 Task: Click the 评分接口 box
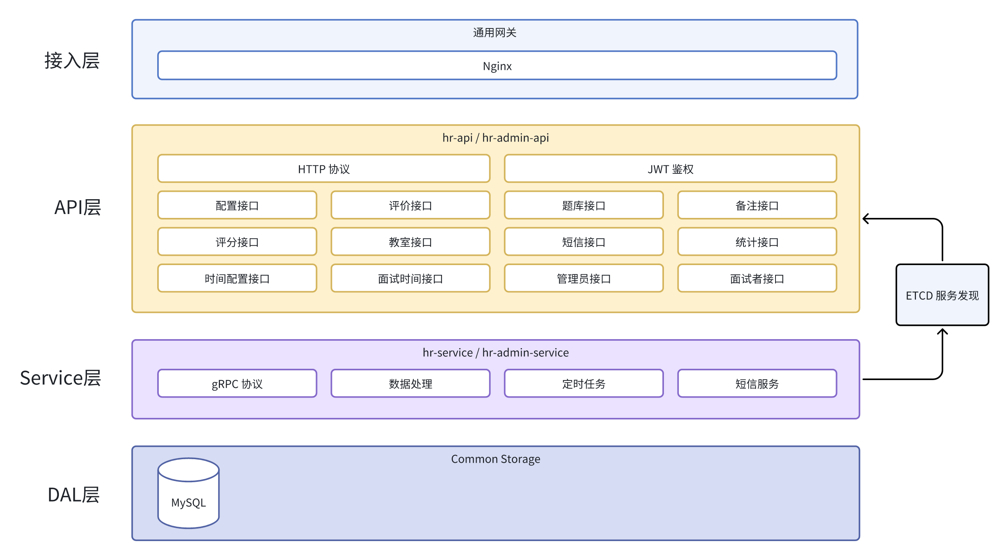pyautogui.click(x=237, y=242)
